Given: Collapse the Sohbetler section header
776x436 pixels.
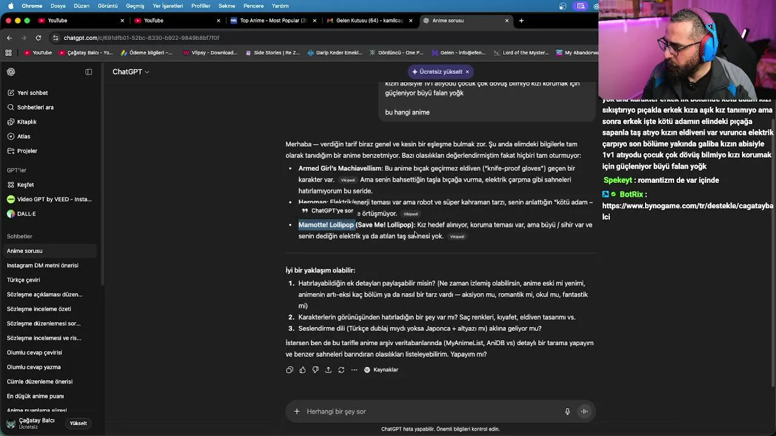Looking at the screenshot, I should pos(19,236).
